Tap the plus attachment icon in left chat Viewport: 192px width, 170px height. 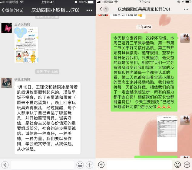click(90, 165)
